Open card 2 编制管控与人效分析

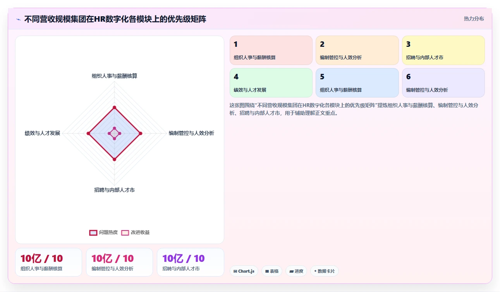pos(357,50)
